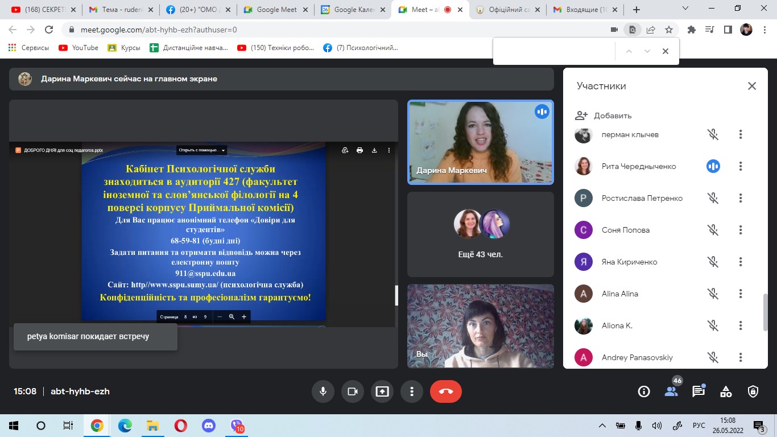
Task: Open the Activities icon
Action: click(x=726, y=391)
